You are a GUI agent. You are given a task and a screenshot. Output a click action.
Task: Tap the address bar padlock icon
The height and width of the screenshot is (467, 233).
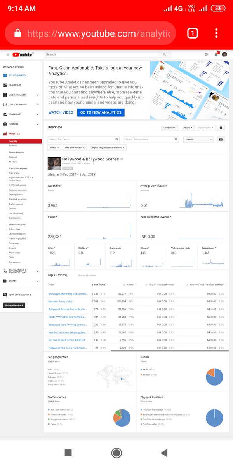tap(17, 33)
